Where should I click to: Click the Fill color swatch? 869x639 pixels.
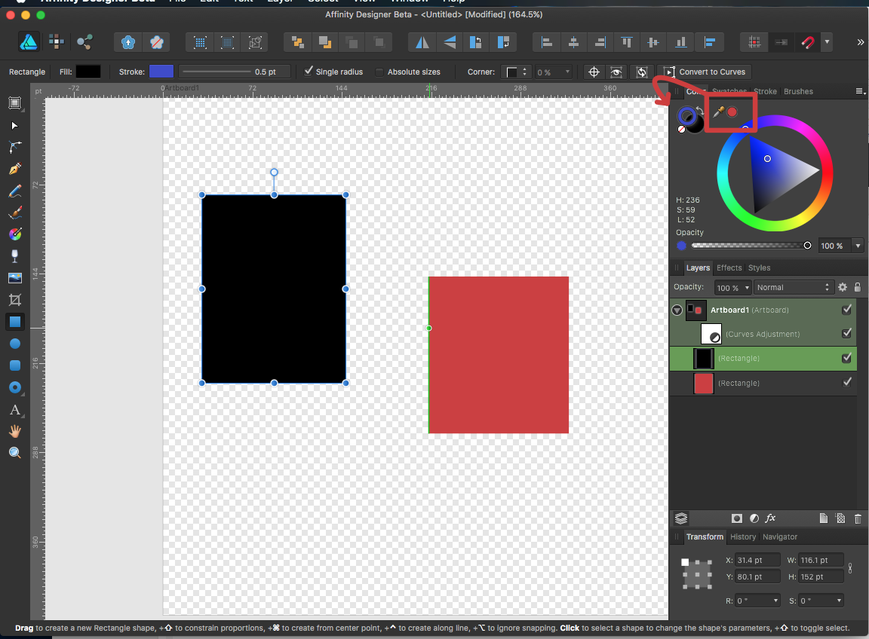[88, 72]
